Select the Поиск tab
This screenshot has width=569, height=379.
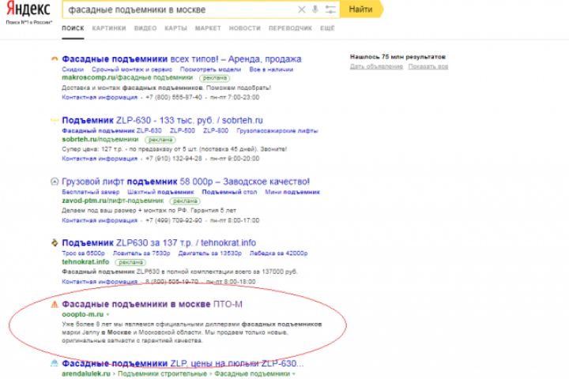pyautogui.click(x=73, y=28)
